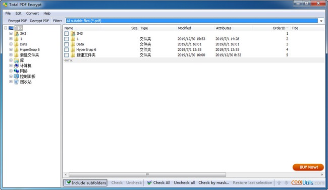
Task: Collapse the desktop root tree node
Action: click(6, 28)
